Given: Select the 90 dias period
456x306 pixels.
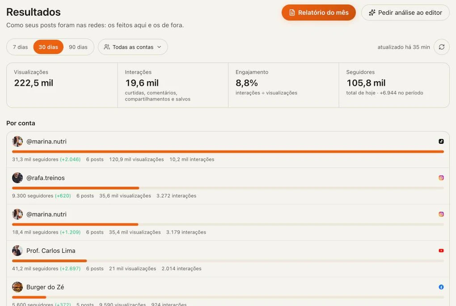Looking at the screenshot, I should click(78, 47).
